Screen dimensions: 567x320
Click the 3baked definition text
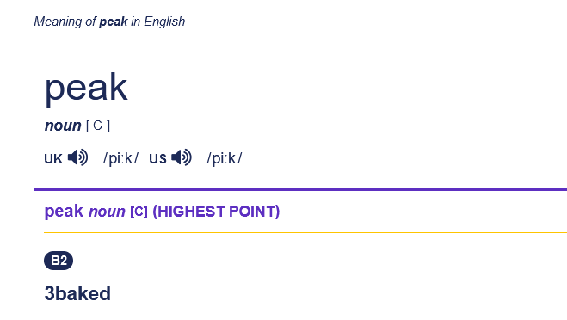[x=77, y=293]
